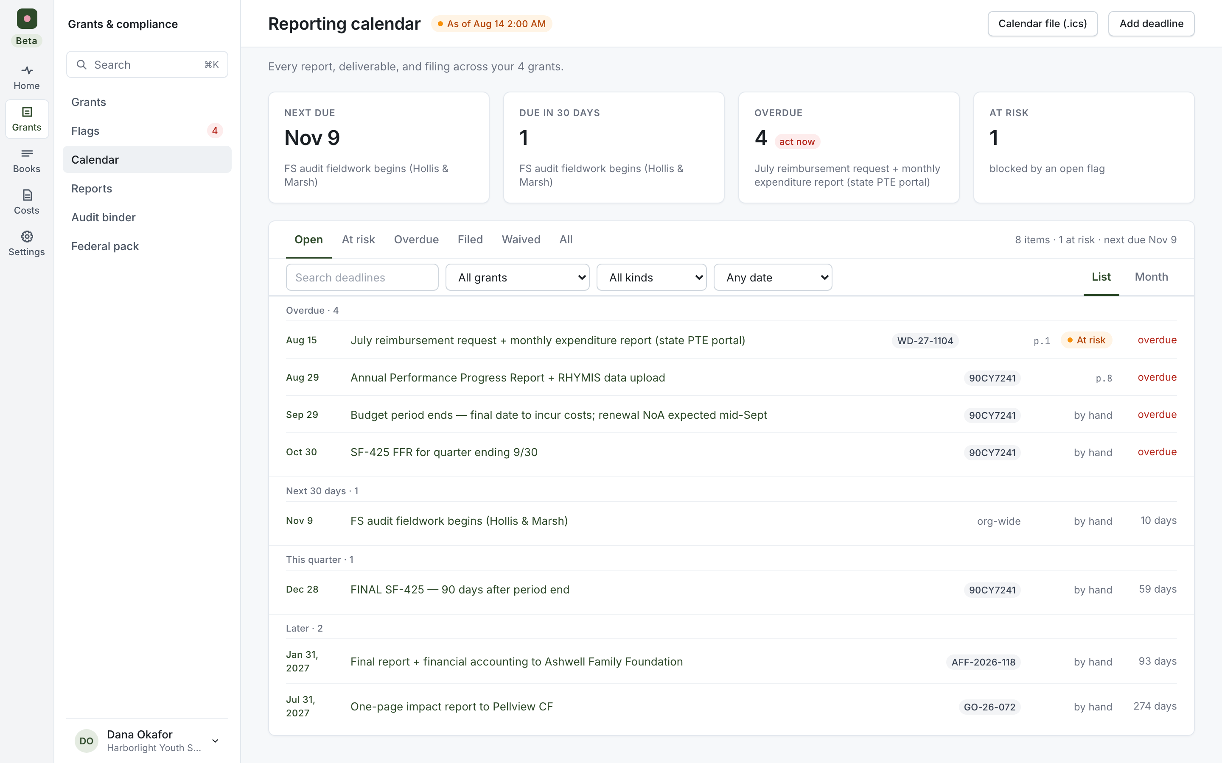Open Audit binder in the sidebar
The image size is (1222, 763).
click(x=147, y=217)
